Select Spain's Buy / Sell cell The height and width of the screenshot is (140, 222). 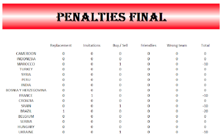(x=120, y=106)
